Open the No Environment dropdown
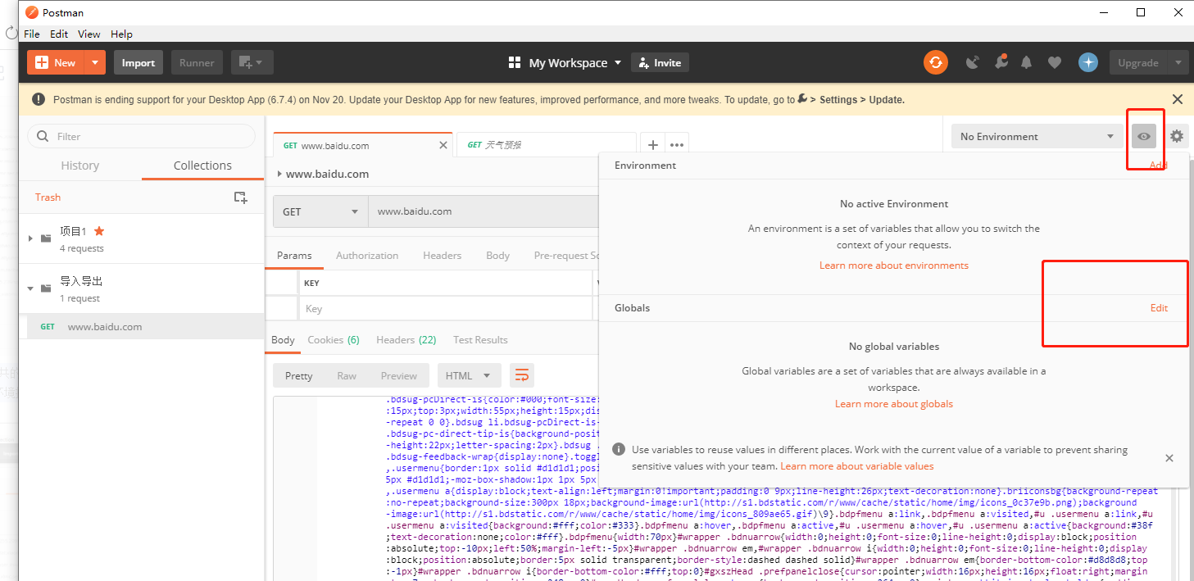Screen dimensions: 1194x581 point(1037,137)
